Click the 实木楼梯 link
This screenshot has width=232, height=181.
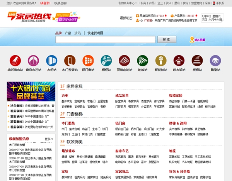pos(174,129)
